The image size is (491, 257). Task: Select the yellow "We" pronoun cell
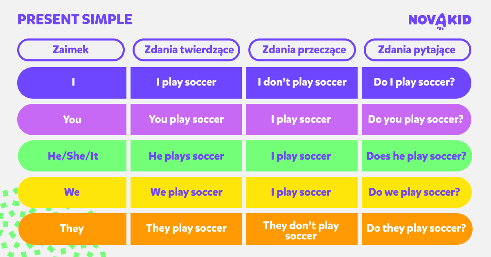click(x=72, y=192)
